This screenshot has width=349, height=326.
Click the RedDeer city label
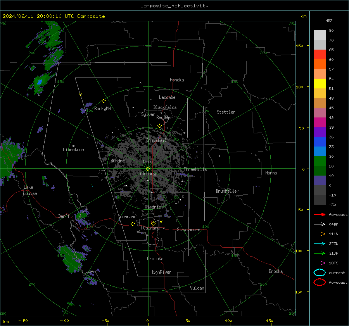pos(164,117)
